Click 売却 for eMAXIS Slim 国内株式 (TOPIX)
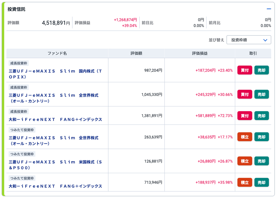 [261, 70]
